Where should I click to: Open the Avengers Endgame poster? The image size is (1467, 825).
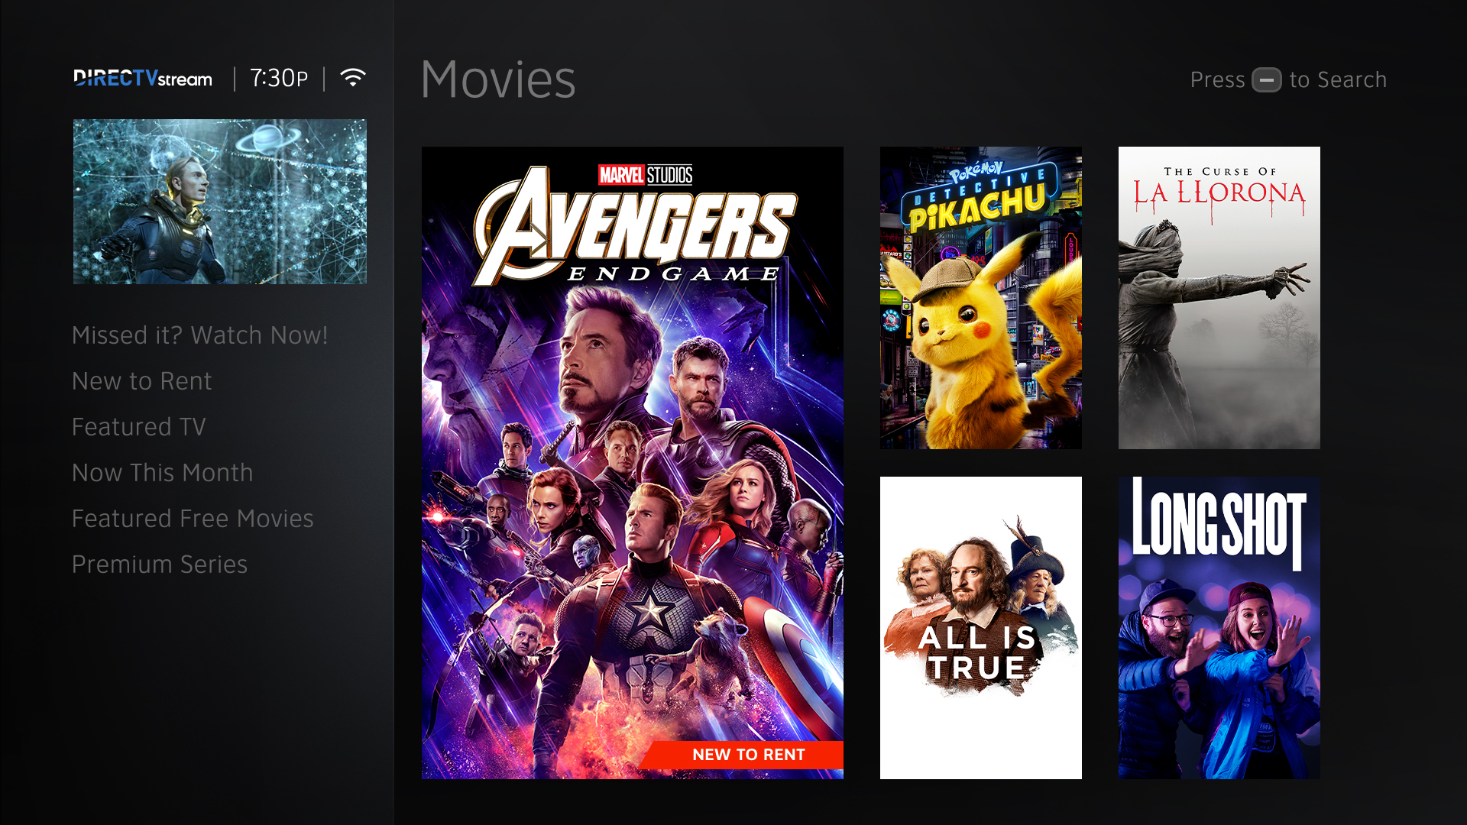click(633, 463)
